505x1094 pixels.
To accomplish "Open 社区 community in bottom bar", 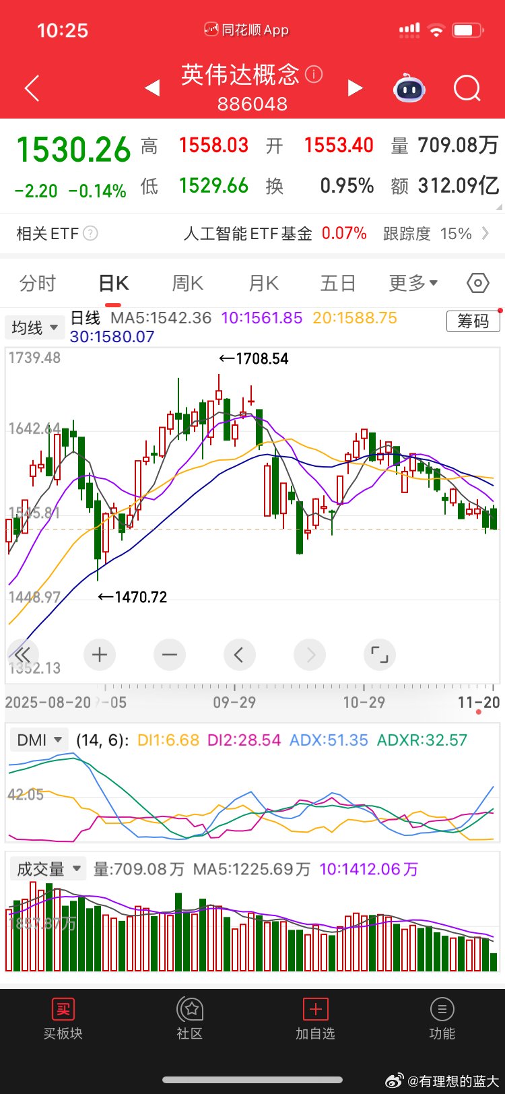I will tap(190, 1019).
